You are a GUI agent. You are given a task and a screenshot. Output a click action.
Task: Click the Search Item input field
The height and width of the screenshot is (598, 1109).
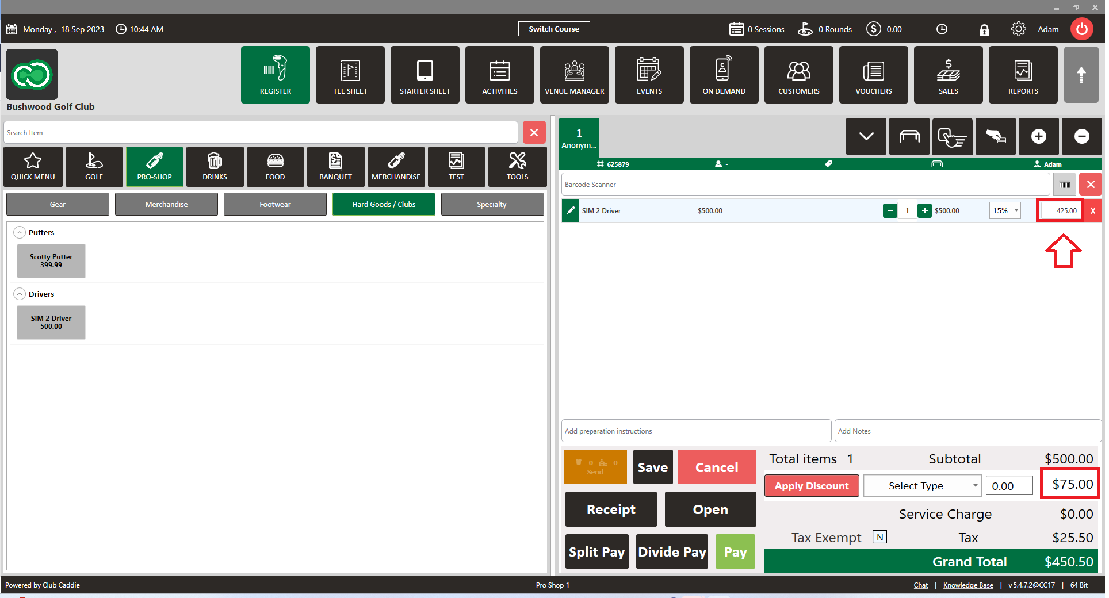[x=261, y=133]
